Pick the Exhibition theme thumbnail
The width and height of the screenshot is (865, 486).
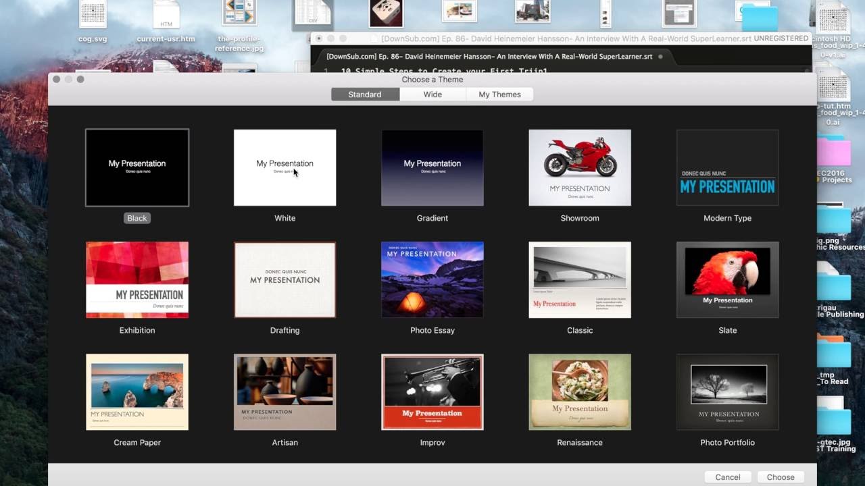pos(137,279)
